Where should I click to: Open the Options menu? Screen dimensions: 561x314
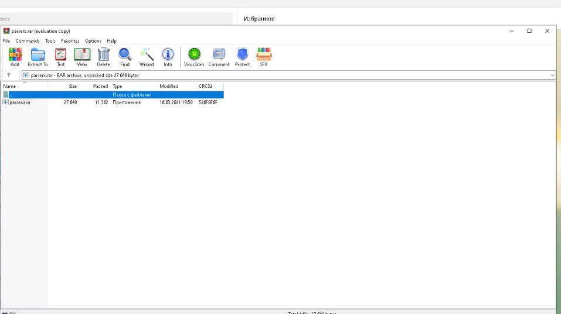pyautogui.click(x=93, y=41)
